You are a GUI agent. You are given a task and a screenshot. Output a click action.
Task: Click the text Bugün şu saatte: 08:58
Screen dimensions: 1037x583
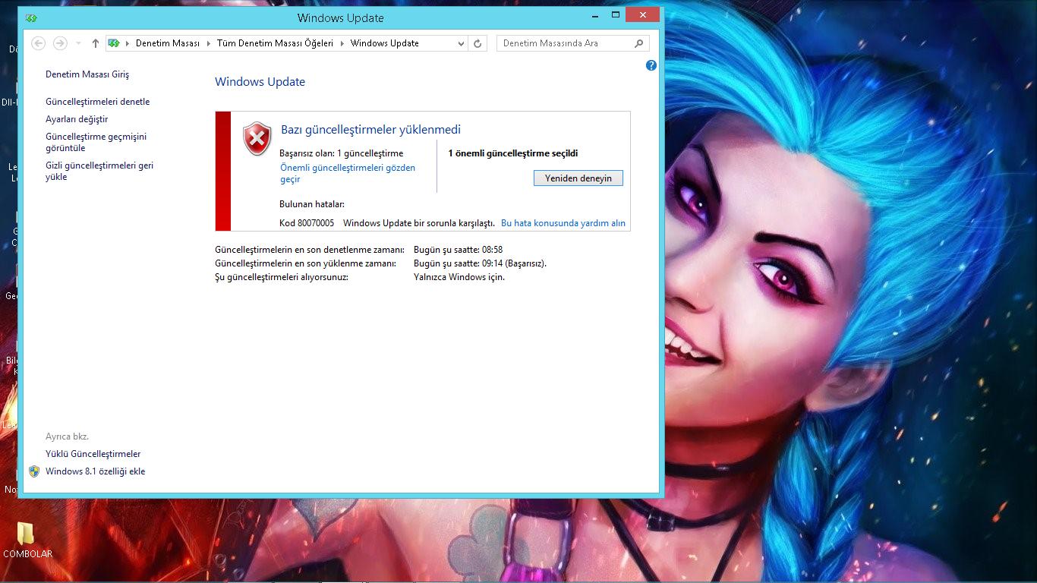pyautogui.click(x=459, y=250)
